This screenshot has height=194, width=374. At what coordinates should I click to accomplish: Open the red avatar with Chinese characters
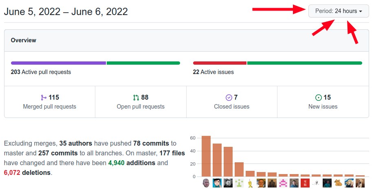point(305,183)
